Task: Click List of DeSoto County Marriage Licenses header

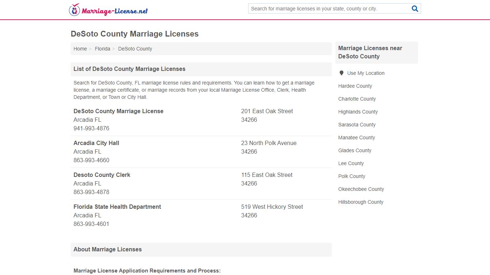Action: tap(129, 69)
